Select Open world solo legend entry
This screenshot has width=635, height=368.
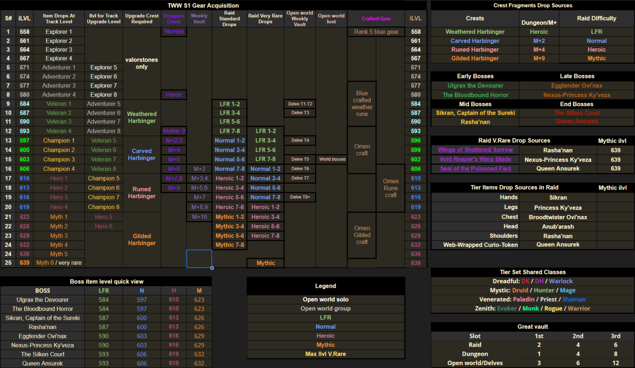coord(325,299)
